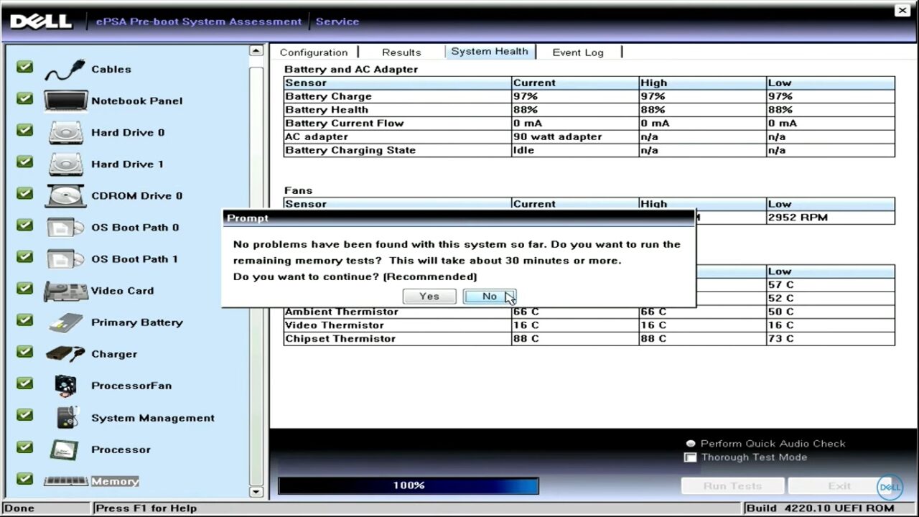The height and width of the screenshot is (517, 919).
Task: Click the Build 4220.10 UEFI ROM text
Action: coord(821,508)
